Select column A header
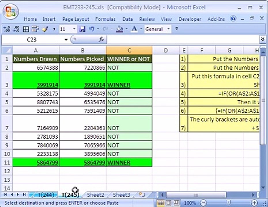The height and width of the screenshot is (207, 268). point(36,51)
